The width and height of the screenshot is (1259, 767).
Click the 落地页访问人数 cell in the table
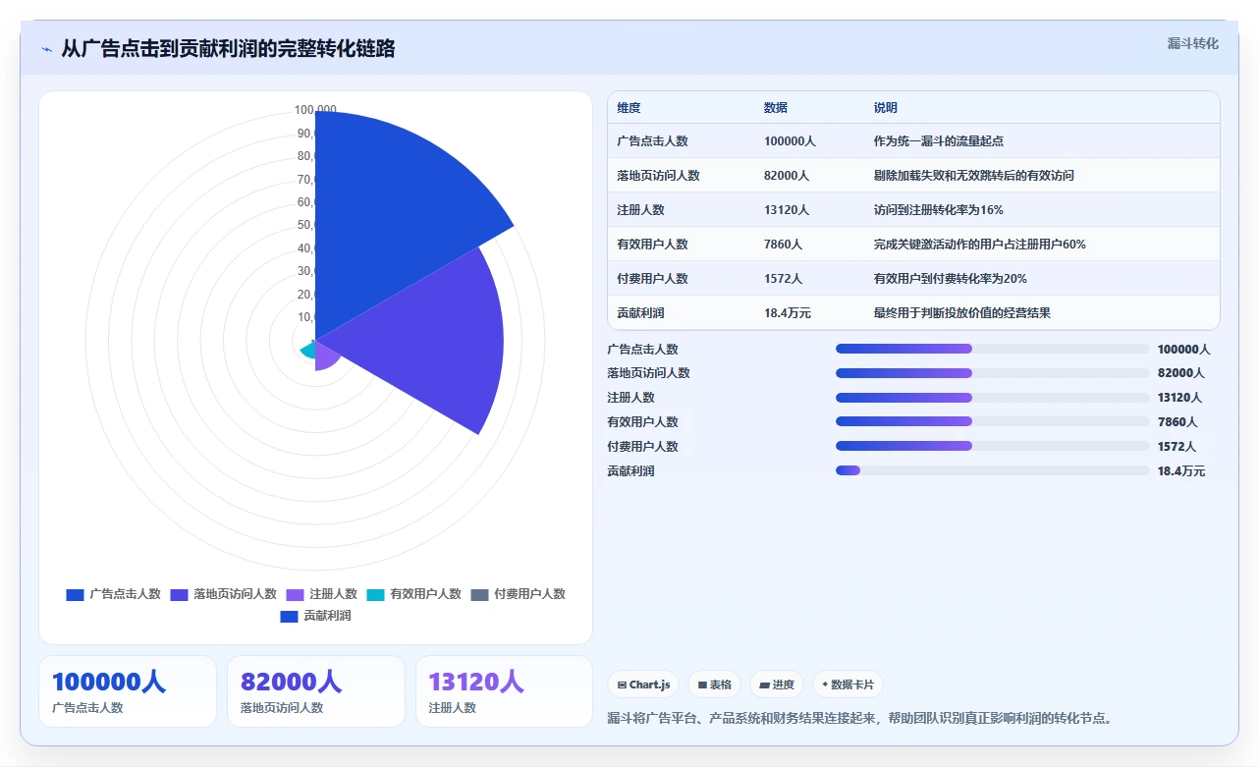coord(658,176)
